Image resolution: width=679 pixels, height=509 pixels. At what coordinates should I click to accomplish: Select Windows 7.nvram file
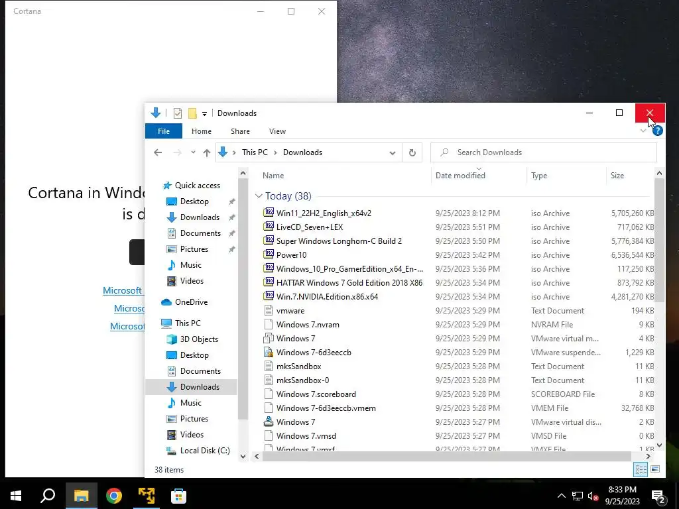(308, 325)
